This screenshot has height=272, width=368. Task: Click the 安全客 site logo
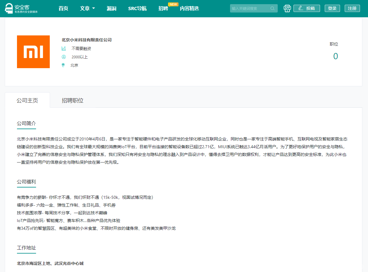[x=21, y=8]
